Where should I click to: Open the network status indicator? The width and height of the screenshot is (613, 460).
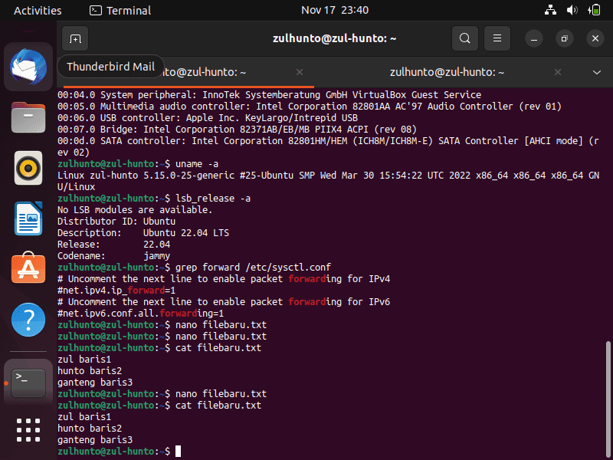[550, 10]
